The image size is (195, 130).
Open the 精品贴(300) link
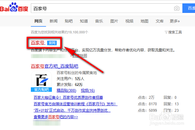click(66, 90)
